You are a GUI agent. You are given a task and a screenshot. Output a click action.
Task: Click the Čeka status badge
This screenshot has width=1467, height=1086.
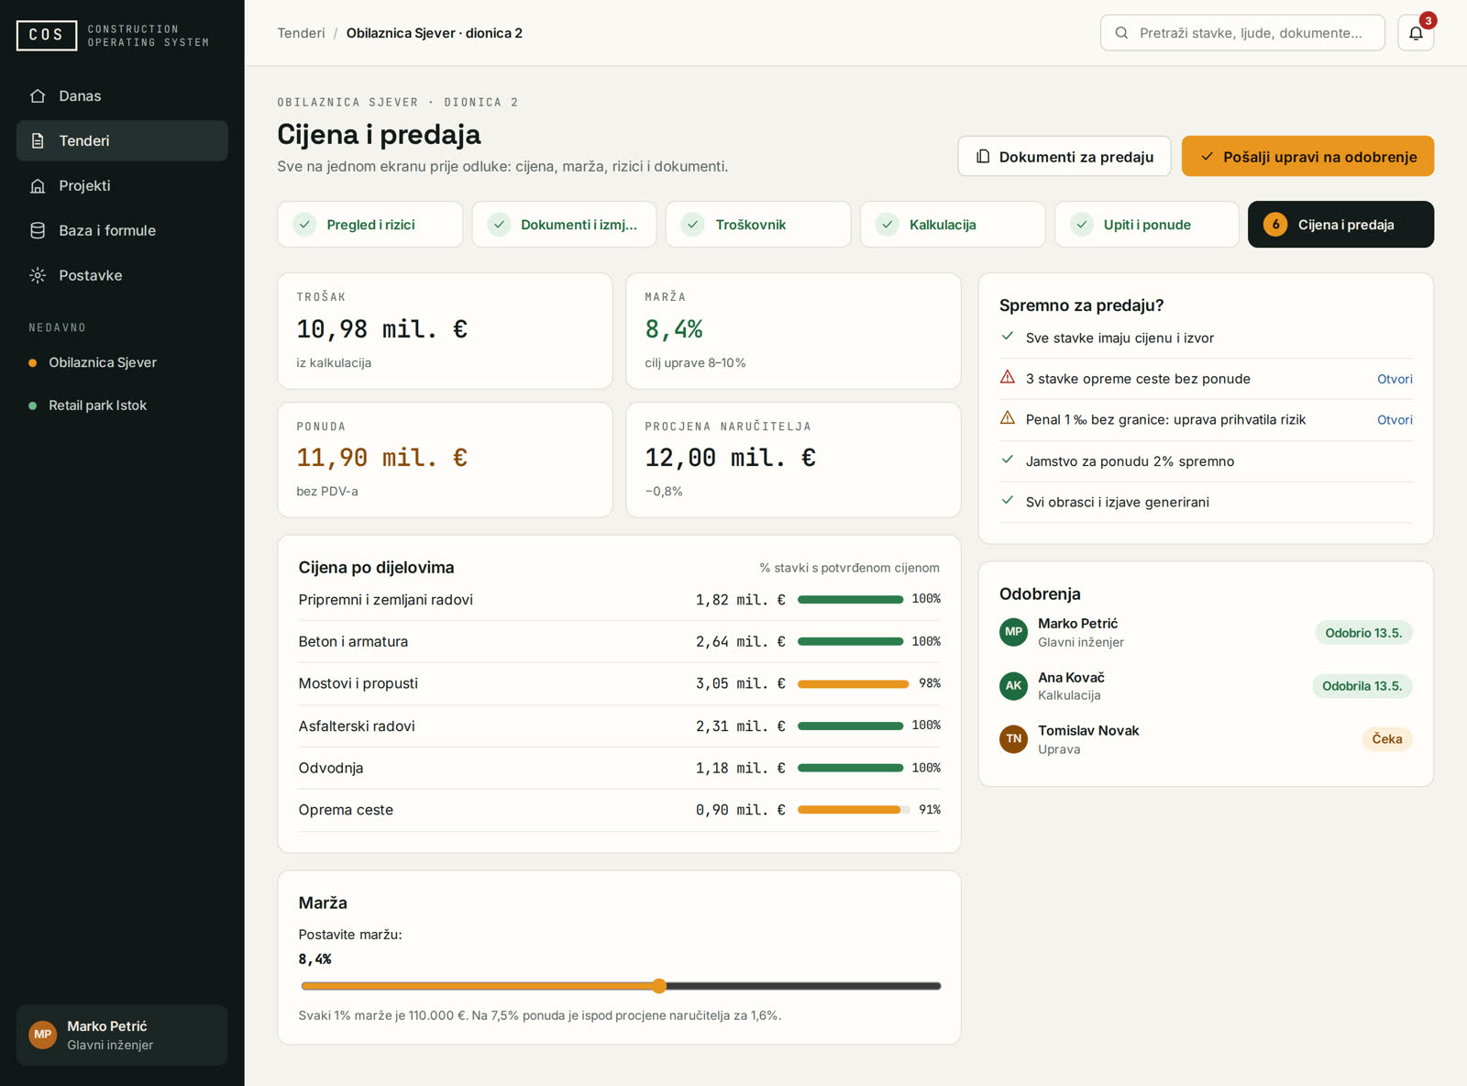[x=1386, y=739]
